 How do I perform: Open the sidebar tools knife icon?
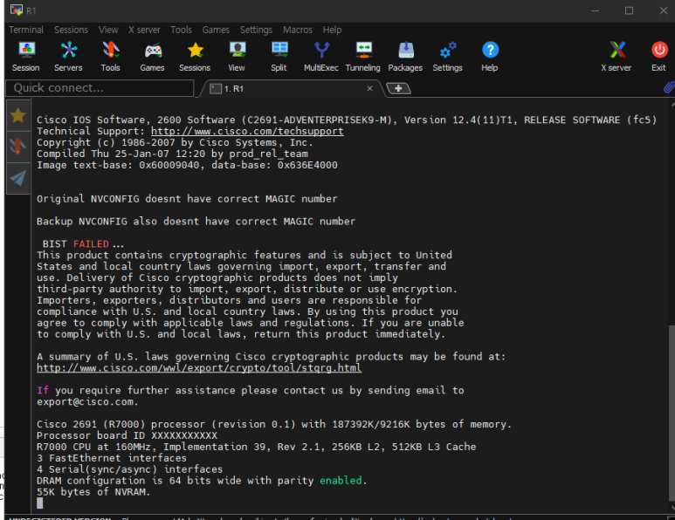[x=18, y=147]
